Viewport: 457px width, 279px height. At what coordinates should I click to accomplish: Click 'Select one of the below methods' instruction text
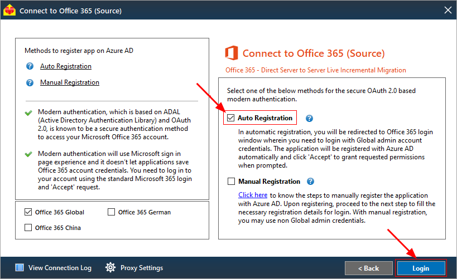click(x=321, y=95)
